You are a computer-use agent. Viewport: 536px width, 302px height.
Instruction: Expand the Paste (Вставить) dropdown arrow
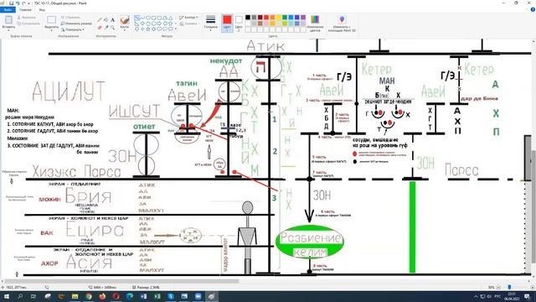pyautogui.click(x=8, y=30)
